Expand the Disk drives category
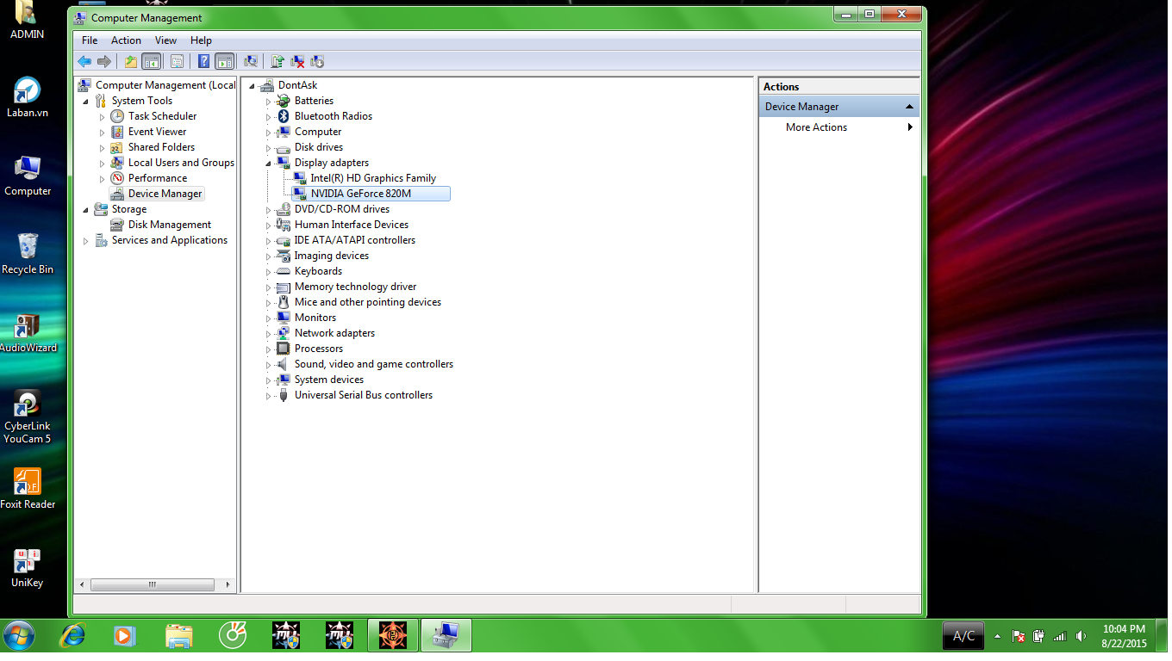This screenshot has width=1172, height=661. [x=268, y=147]
